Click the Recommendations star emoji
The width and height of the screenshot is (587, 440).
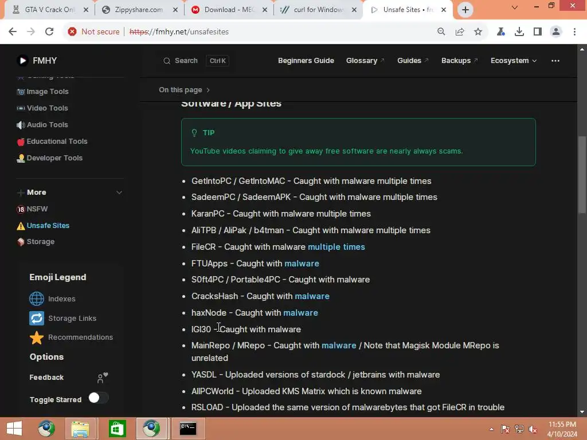click(37, 337)
